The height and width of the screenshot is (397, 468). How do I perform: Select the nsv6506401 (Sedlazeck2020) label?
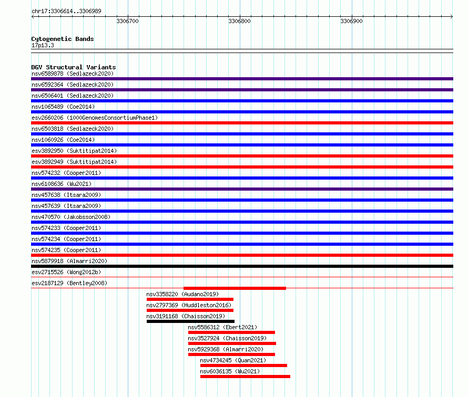point(73,96)
